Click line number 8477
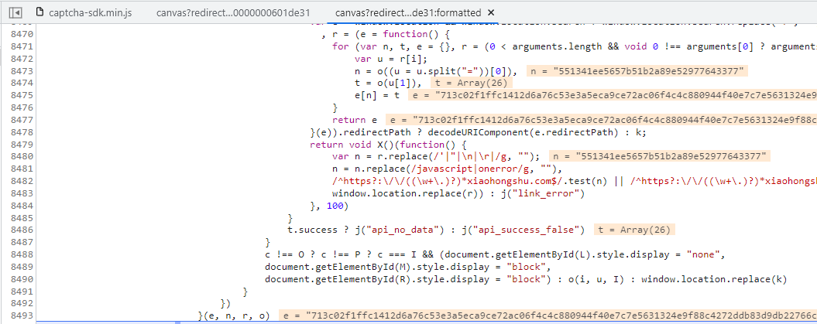This screenshot has height=324, width=817. coord(22,120)
